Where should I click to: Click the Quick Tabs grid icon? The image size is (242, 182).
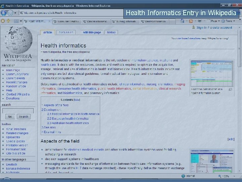click(16, 21)
